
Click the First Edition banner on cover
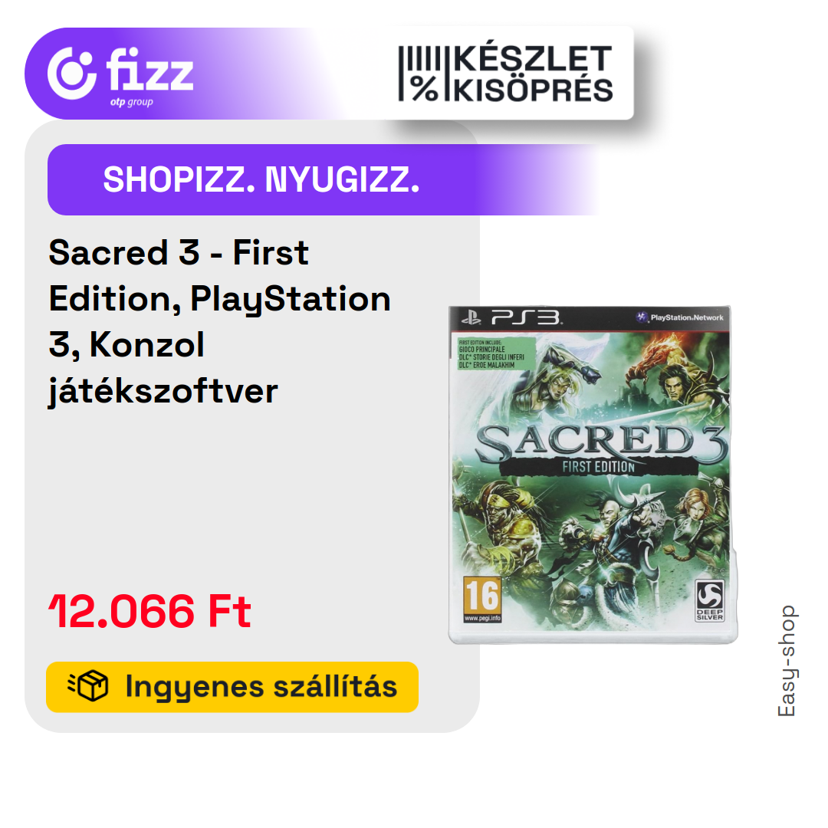[x=598, y=467]
